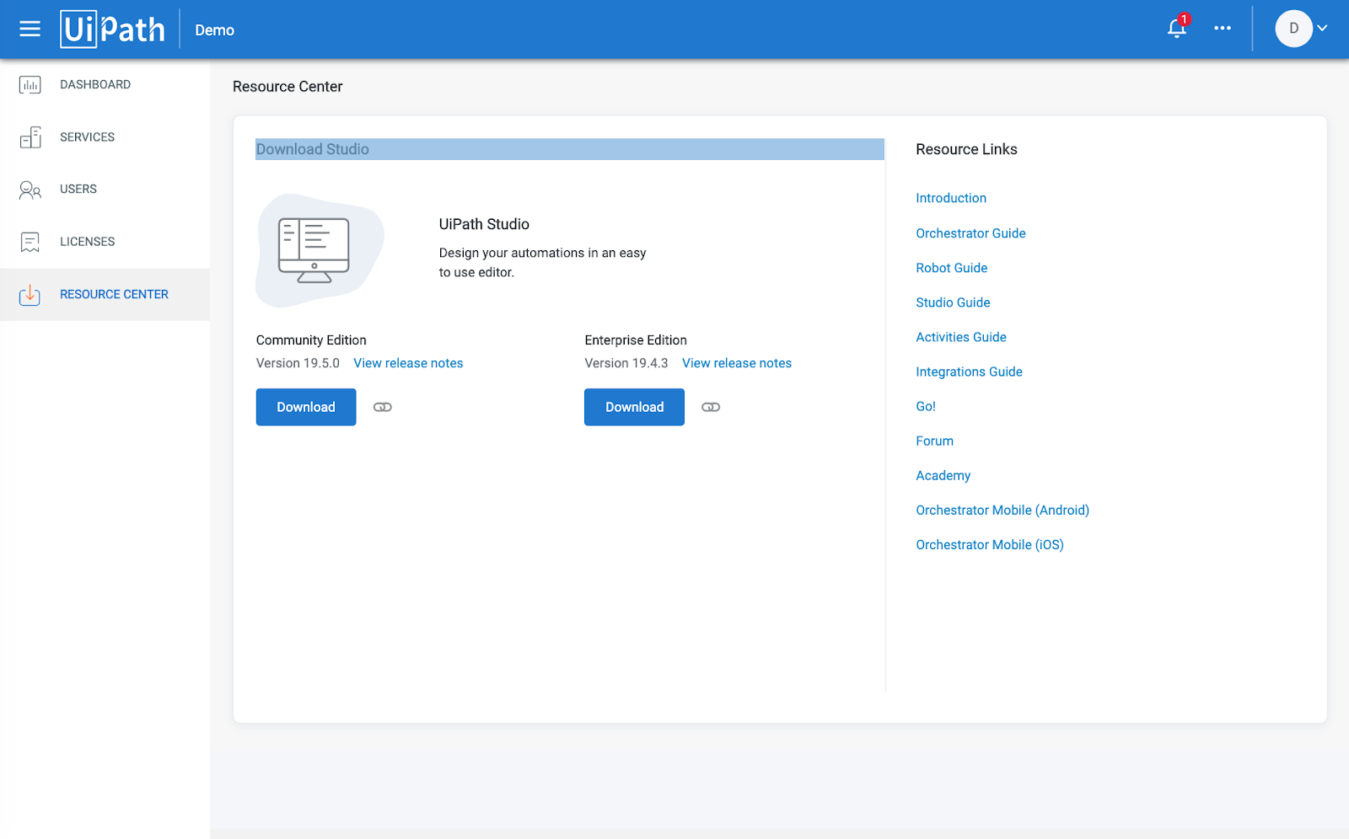
Task: Click the UiPath logo
Action: [113, 29]
